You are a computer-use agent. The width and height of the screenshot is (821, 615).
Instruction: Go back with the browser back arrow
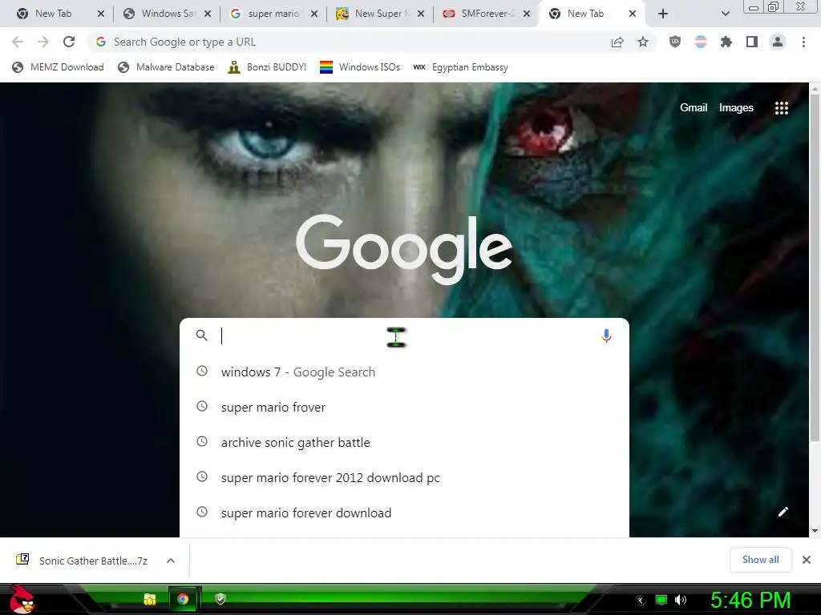tap(18, 42)
